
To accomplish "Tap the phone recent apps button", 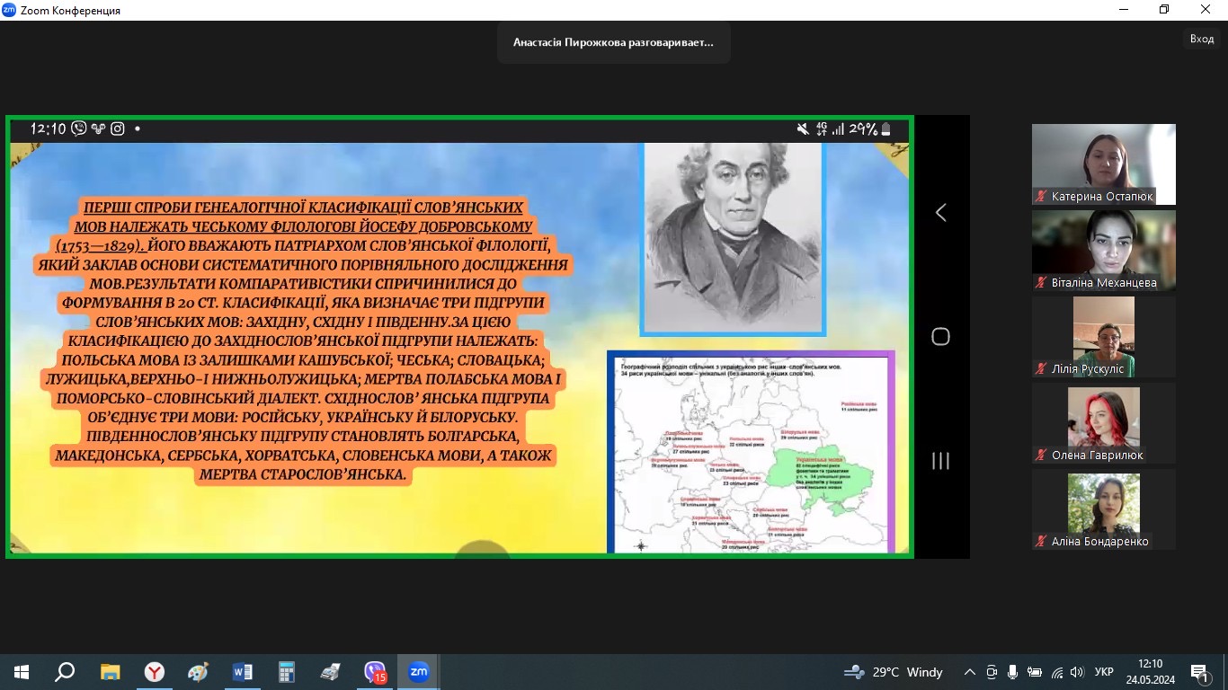I will coord(940,461).
